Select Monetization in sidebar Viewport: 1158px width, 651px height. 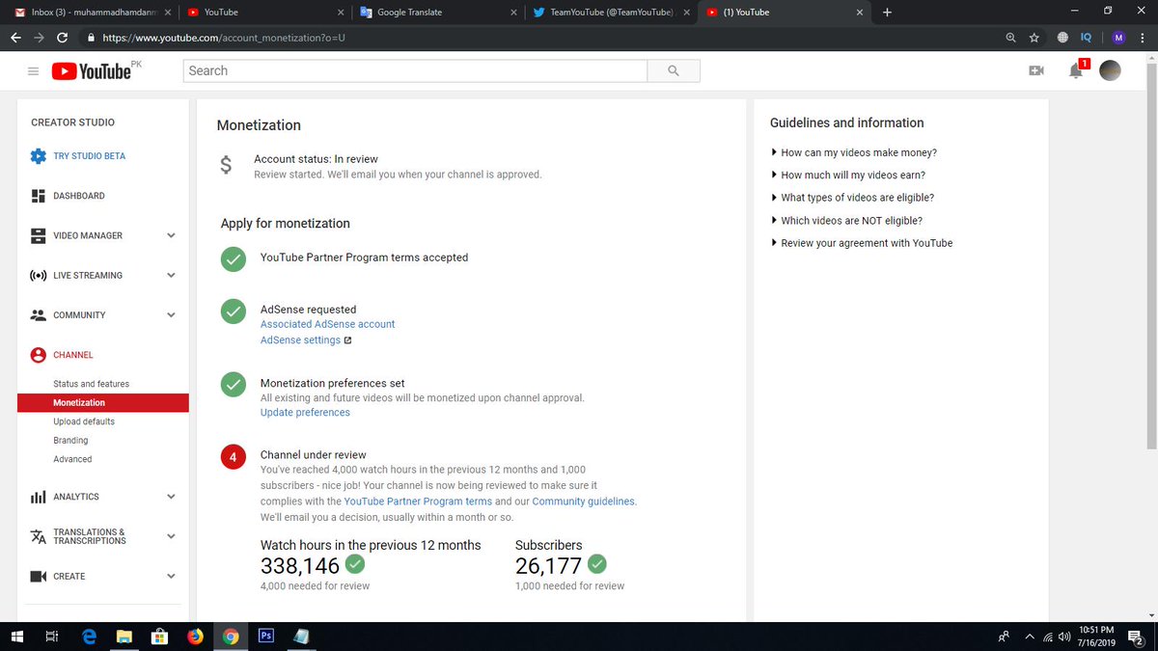(x=103, y=403)
